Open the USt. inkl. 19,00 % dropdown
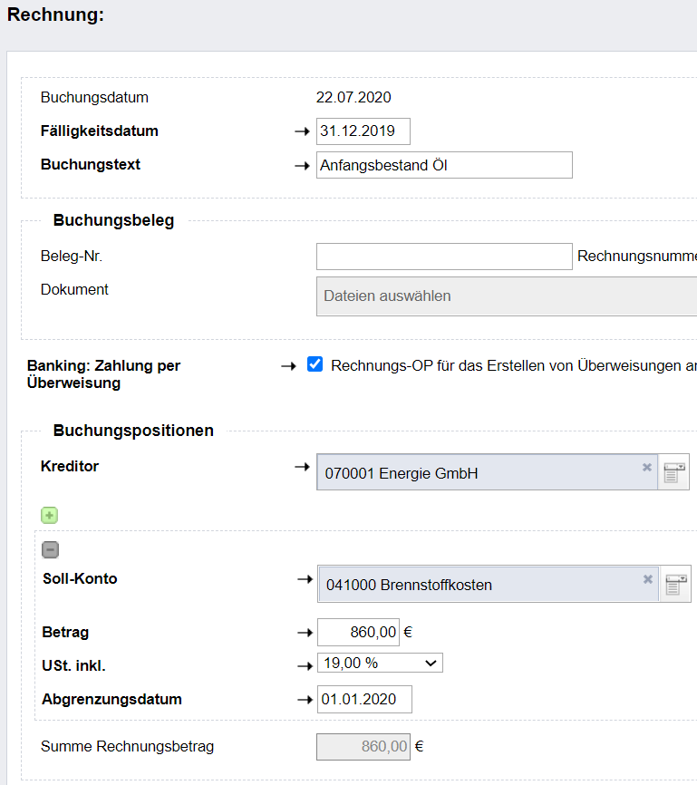697x785 pixels. 380,663
